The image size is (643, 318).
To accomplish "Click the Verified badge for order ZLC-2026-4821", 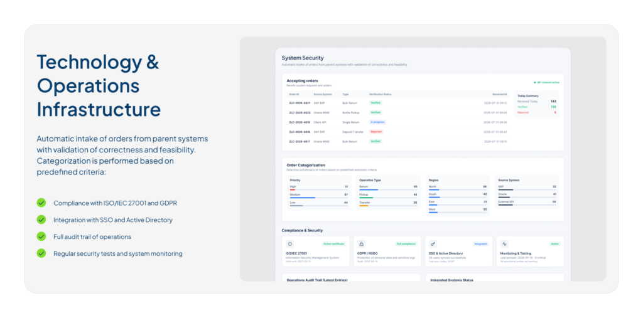I will [376, 103].
